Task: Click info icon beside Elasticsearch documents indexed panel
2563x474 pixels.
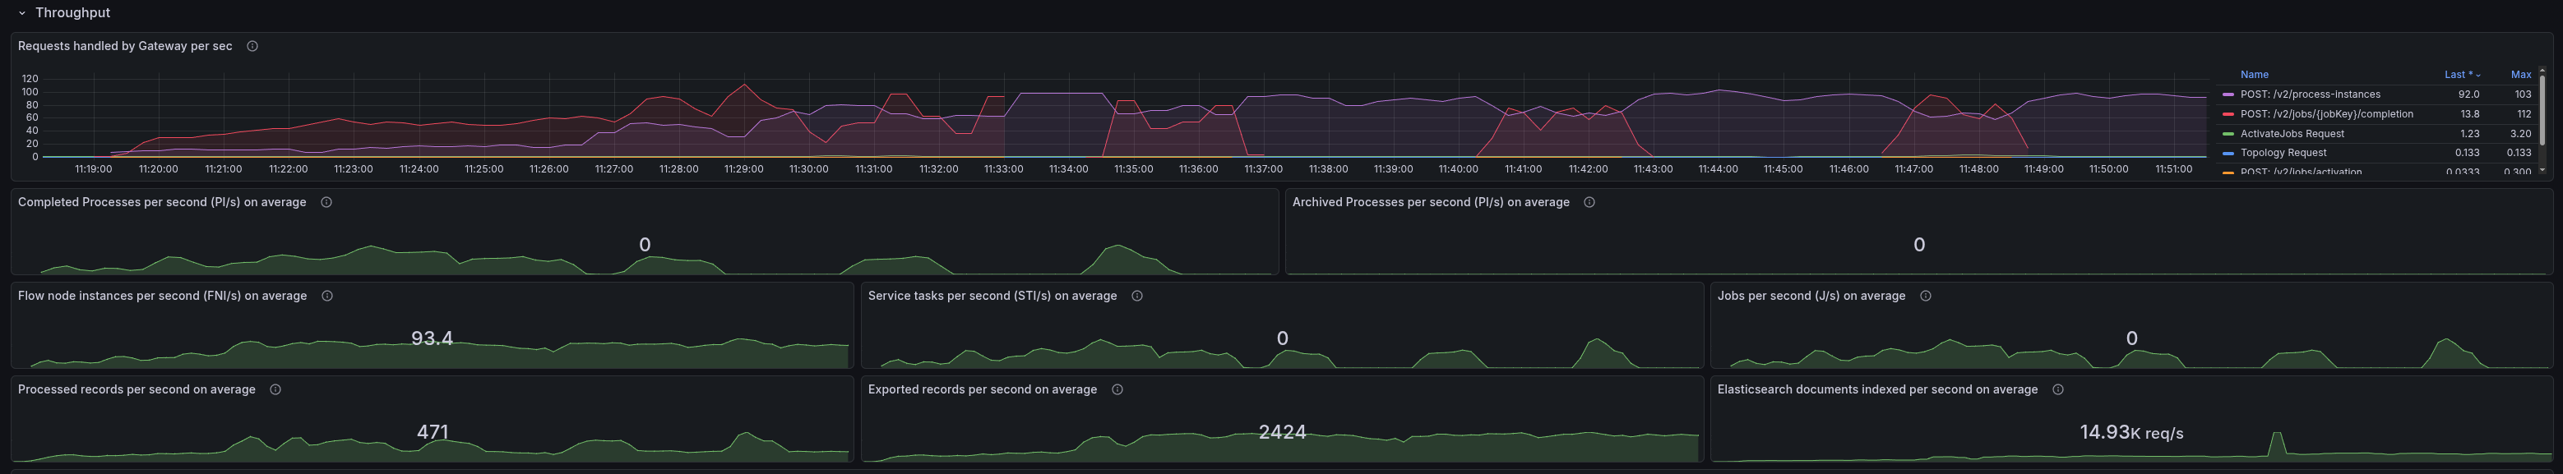Action: [x=2057, y=389]
